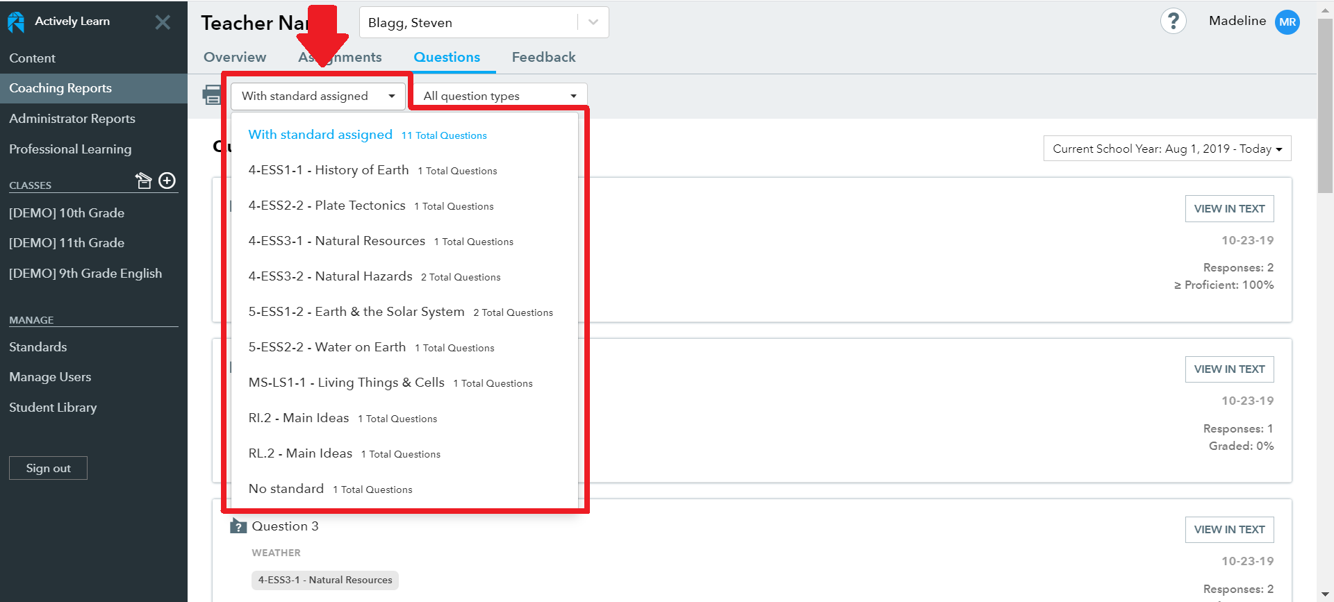1334x602 pixels.
Task: Switch to the Questions tab
Action: (x=447, y=57)
